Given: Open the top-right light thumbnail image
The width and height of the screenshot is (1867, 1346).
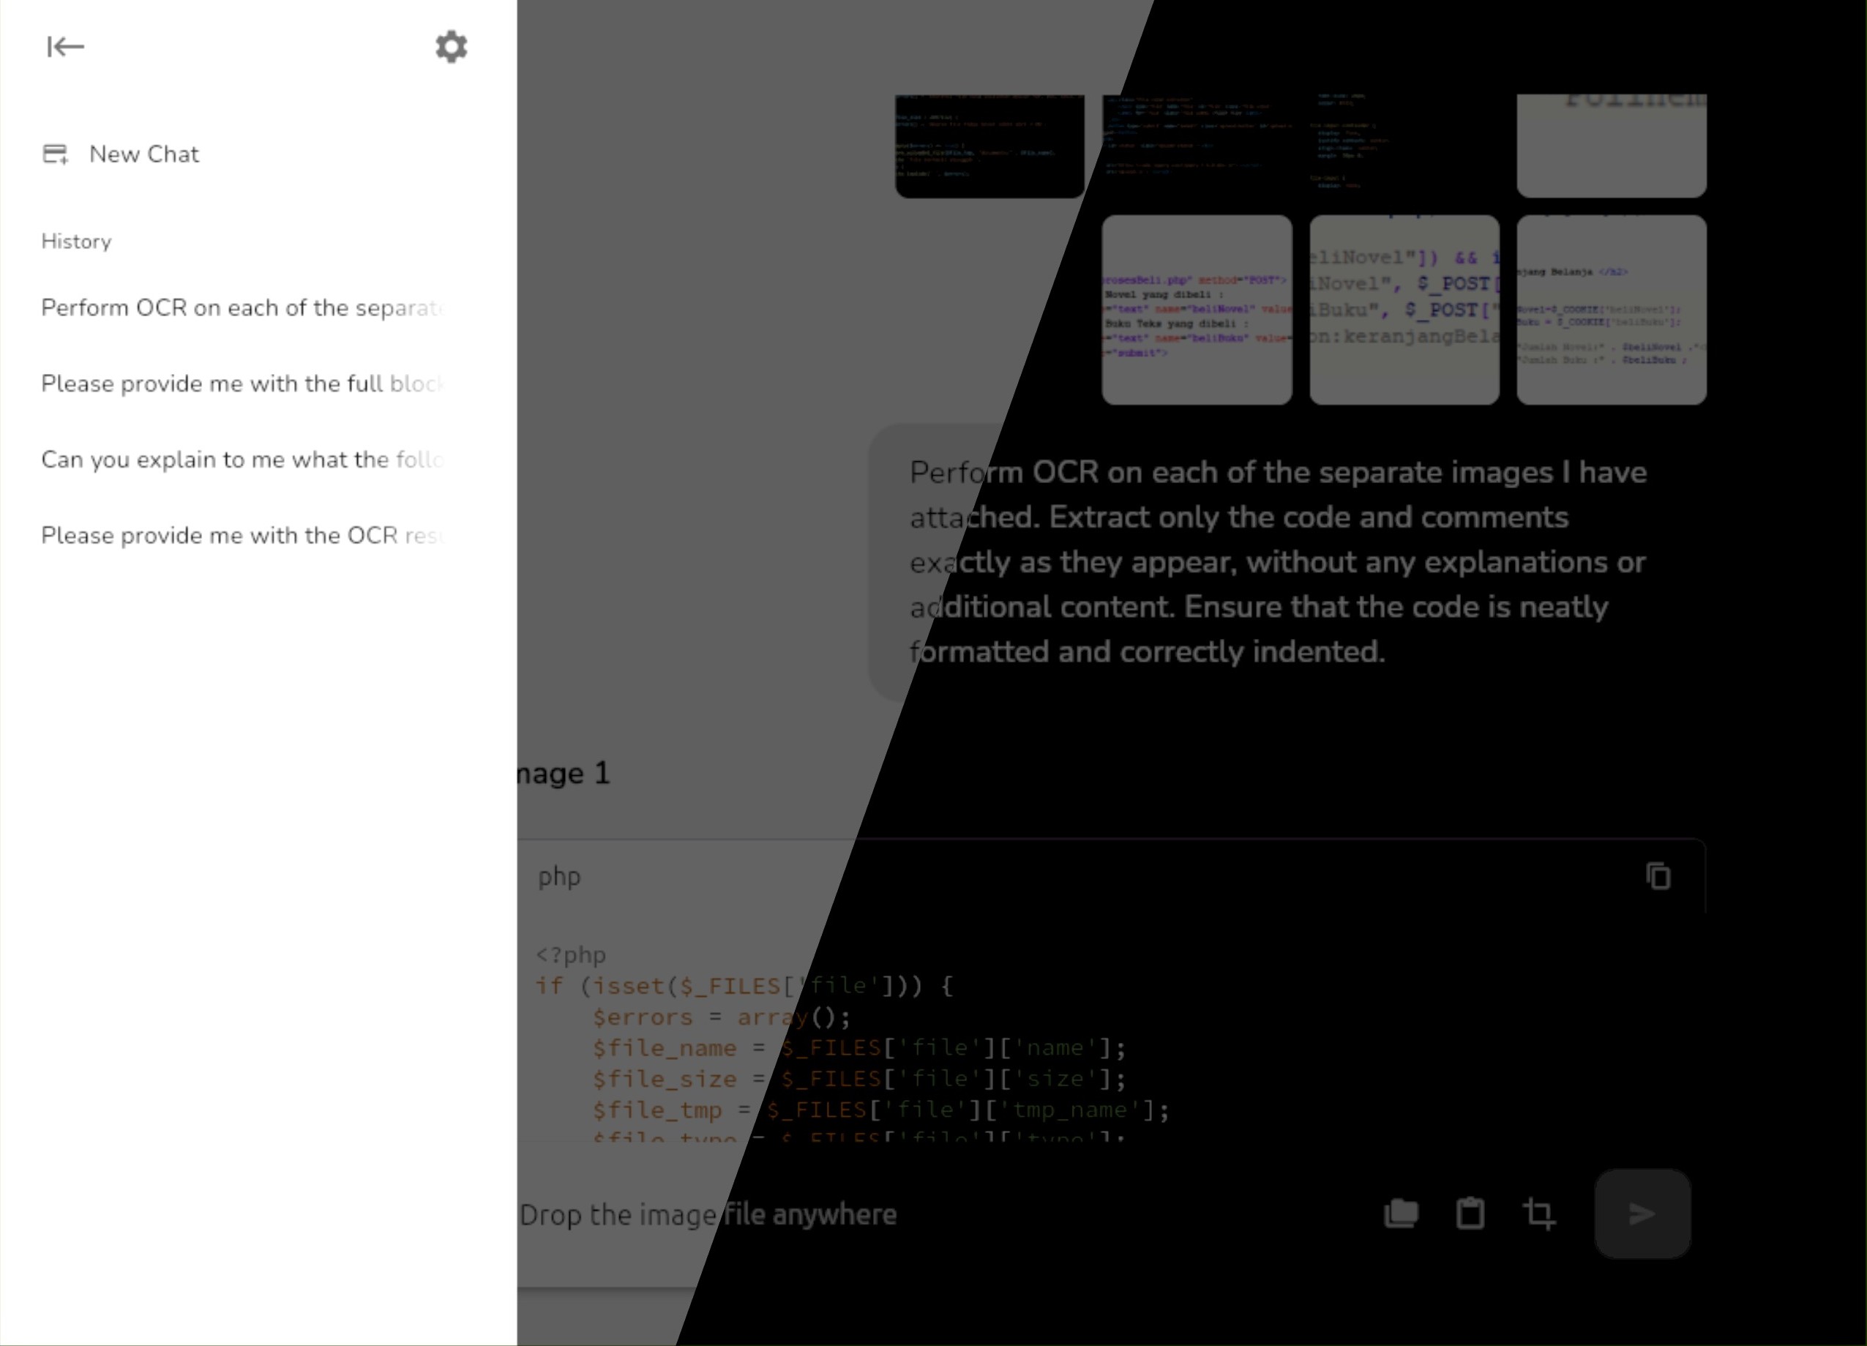Looking at the screenshot, I should click(x=1612, y=146).
